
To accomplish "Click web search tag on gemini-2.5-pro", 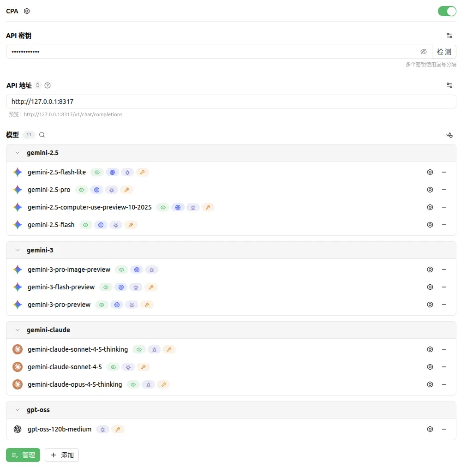I will 96,190.
